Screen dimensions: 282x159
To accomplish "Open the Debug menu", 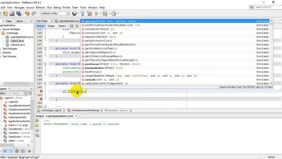I will click(x=57, y=8).
